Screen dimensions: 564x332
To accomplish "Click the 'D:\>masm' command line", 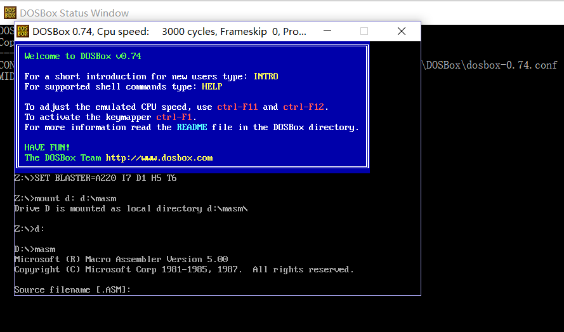I will pyautogui.click(x=35, y=249).
